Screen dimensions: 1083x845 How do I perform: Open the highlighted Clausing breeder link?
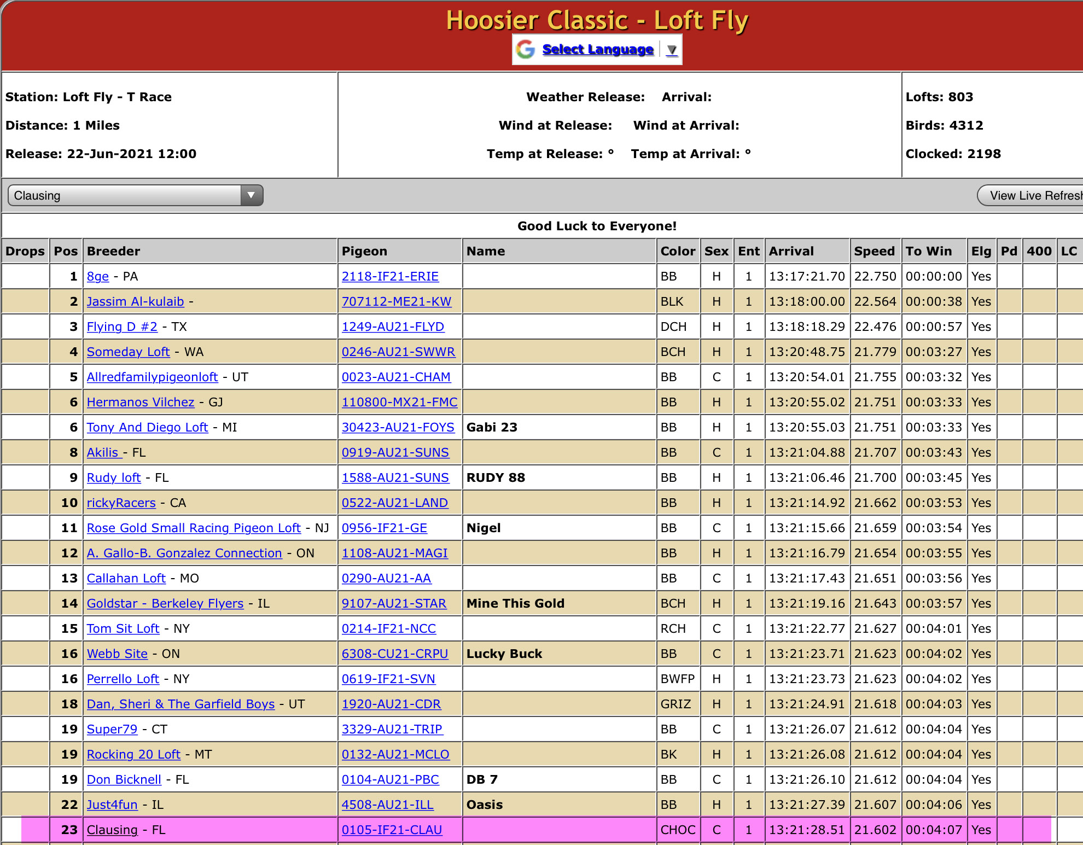click(112, 830)
